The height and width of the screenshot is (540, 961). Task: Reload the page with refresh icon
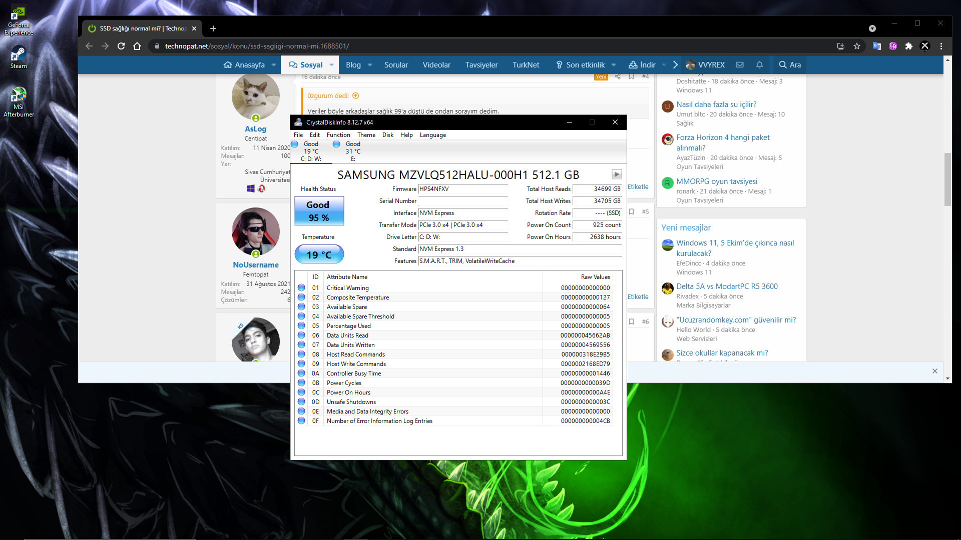coord(121,46)
